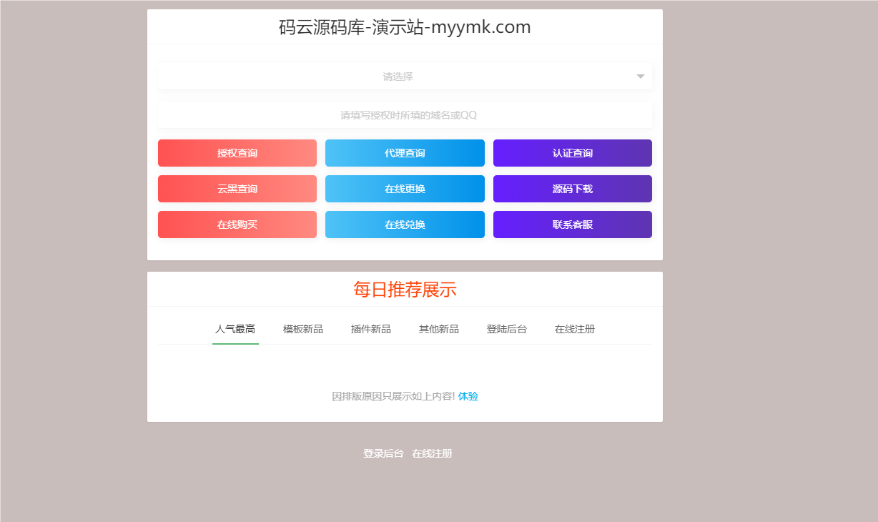Switch to the 模板新品 tab
Viewport: 878px width, 522px height.
tap(302, 329)
